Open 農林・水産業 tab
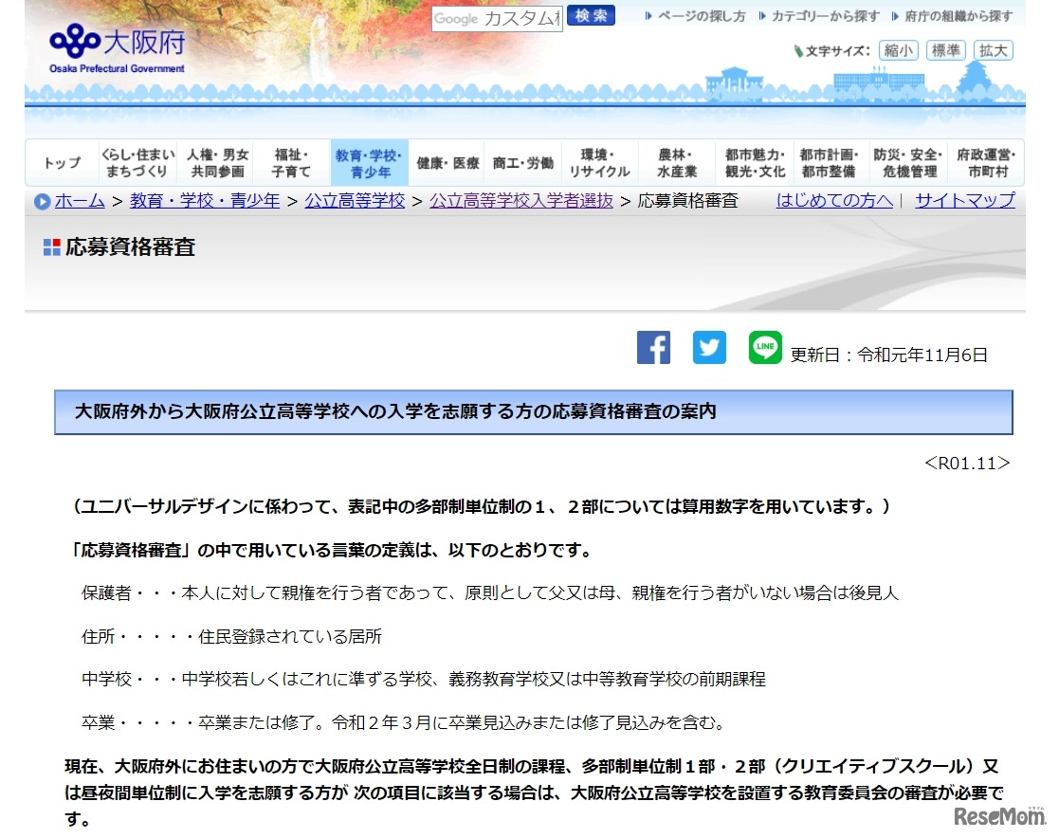1059x838 pixels. tap(677, 163)
